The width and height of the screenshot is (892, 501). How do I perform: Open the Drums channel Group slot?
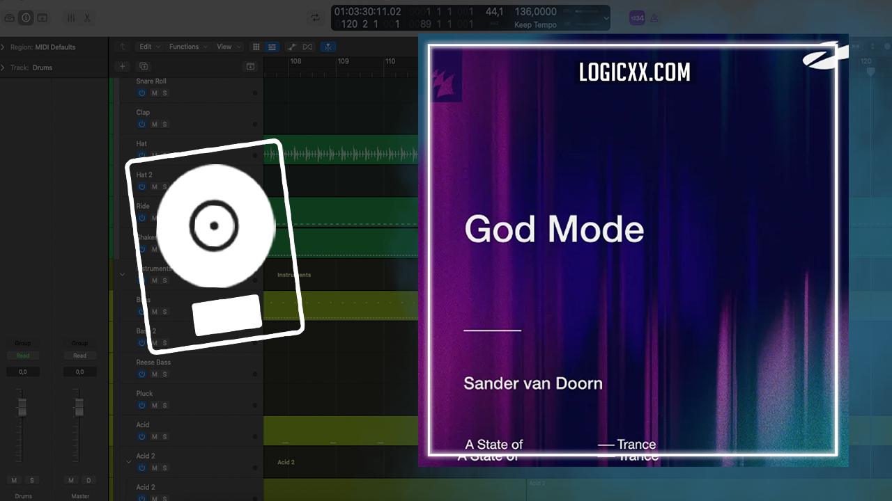(x=23, y=343)
